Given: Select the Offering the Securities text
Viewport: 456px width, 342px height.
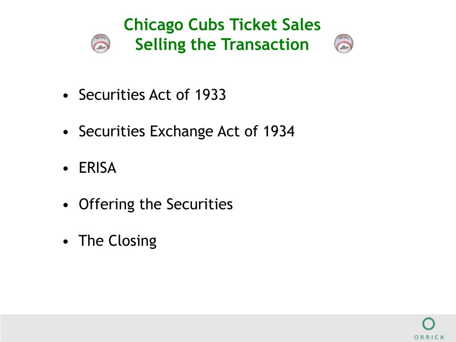Looking at the screenshot, I should (x=155, y=204).
